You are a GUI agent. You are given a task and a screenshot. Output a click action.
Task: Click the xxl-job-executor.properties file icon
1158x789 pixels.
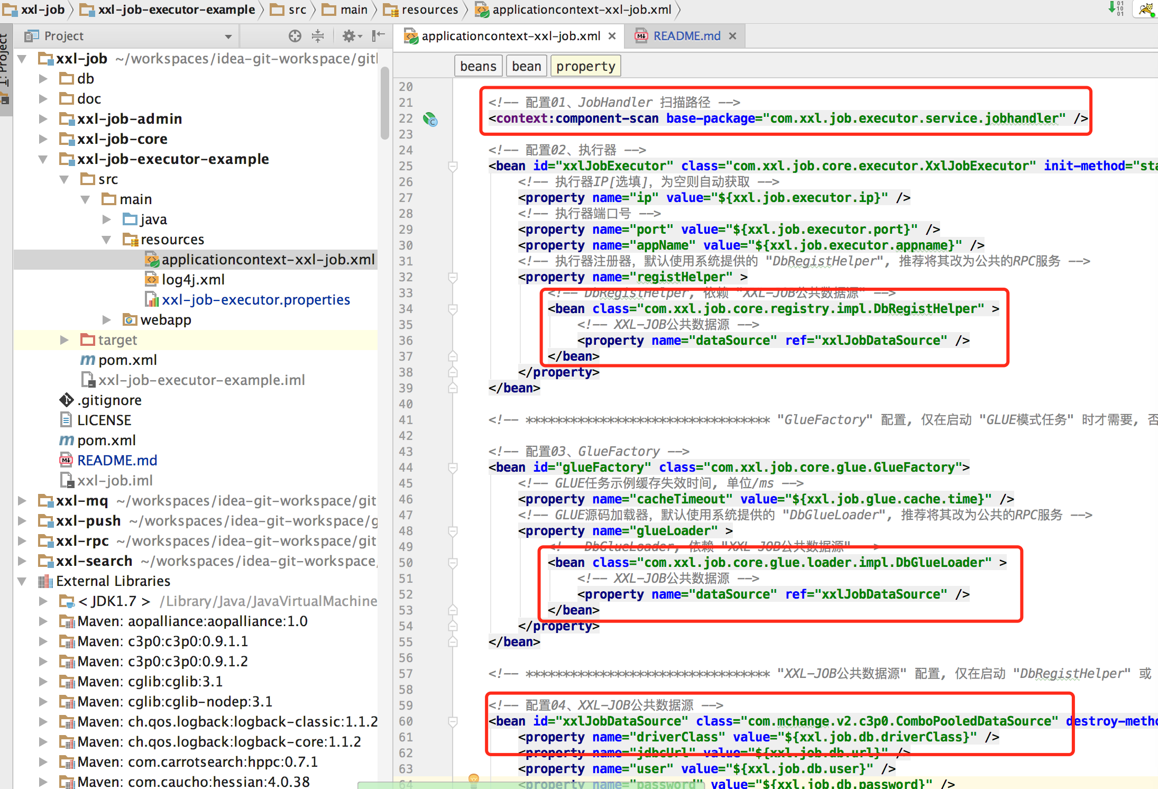pyautogui.click(x=152, y=300)
